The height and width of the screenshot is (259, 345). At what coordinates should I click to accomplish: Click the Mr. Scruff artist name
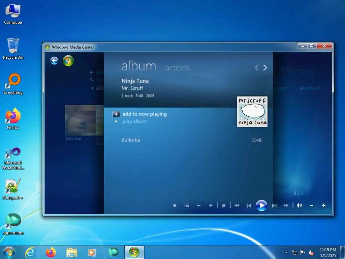(132, 88)
